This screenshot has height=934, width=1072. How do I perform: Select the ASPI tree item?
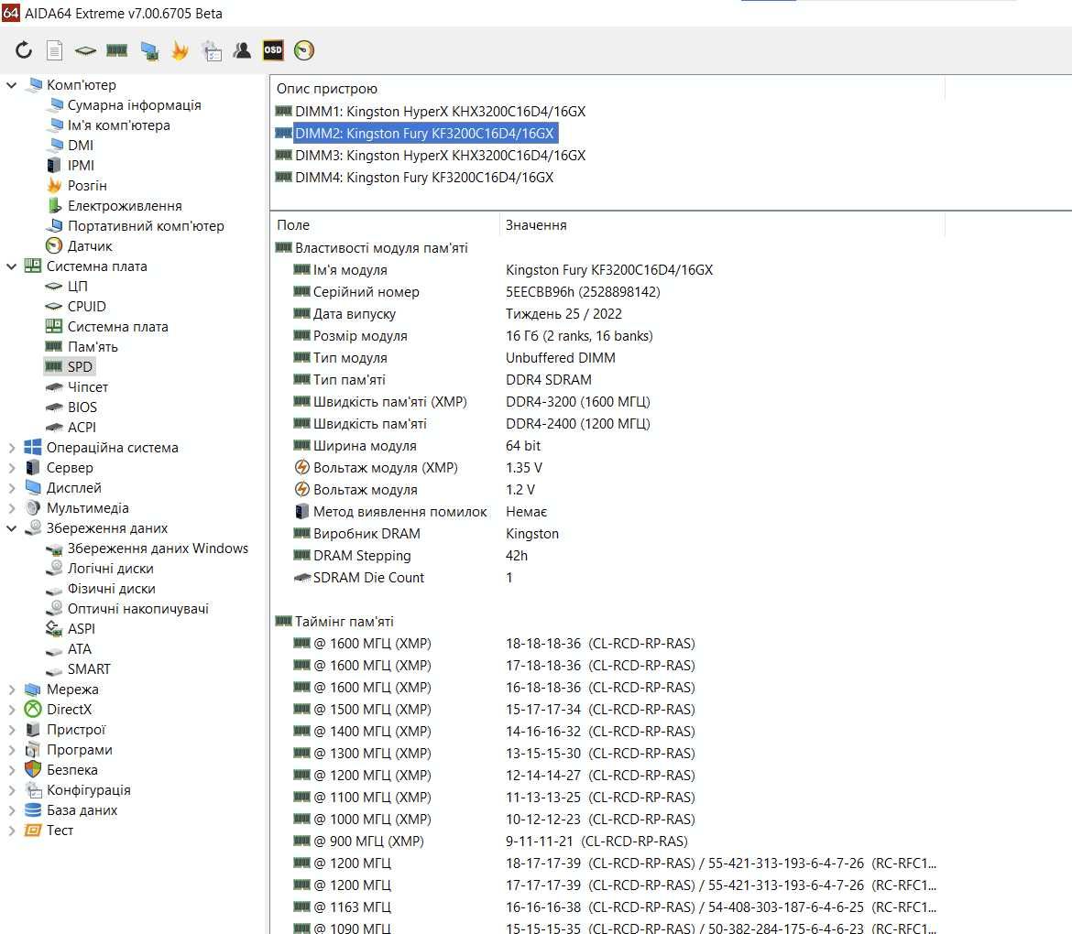coord(81,629)
